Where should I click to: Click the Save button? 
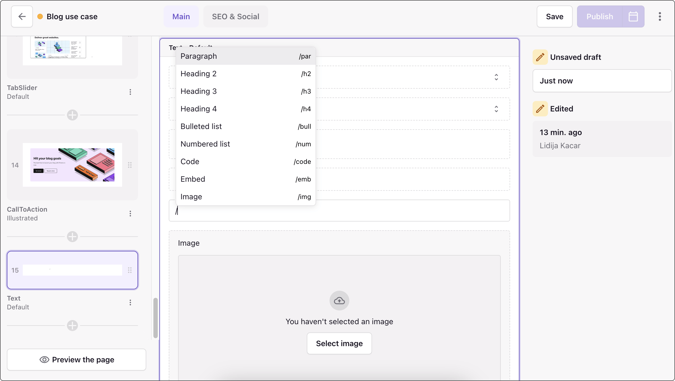[x=554, y=16]
